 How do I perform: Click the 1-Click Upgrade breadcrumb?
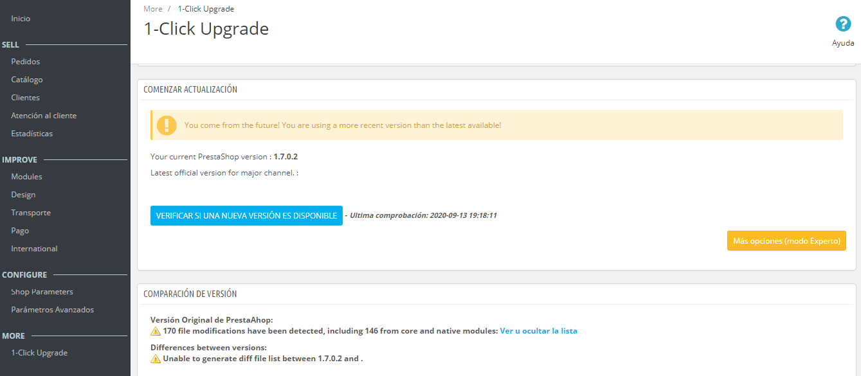click(206, 9)
